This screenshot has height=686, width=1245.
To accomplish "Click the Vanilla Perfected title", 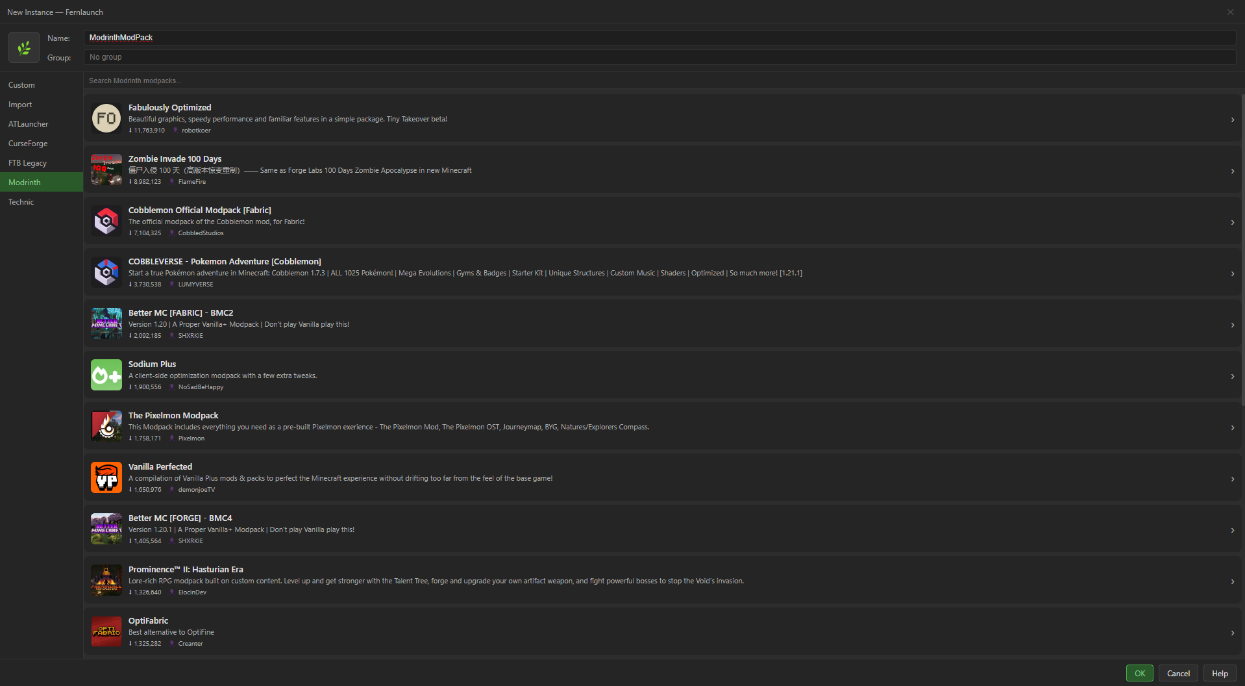I will (160, 467).
